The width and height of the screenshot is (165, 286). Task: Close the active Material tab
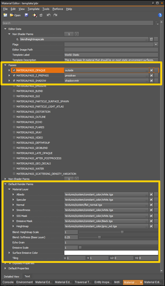[x=141, y=282]
